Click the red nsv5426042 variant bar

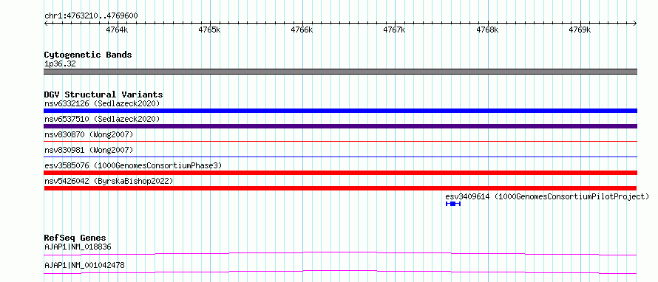point(340,188)
